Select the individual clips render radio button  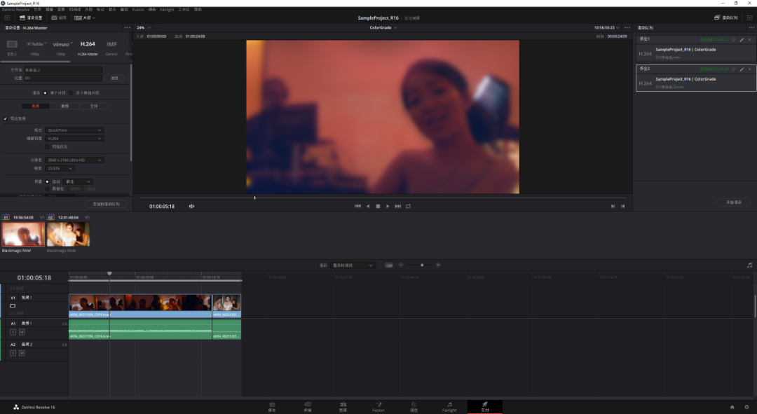71,92
